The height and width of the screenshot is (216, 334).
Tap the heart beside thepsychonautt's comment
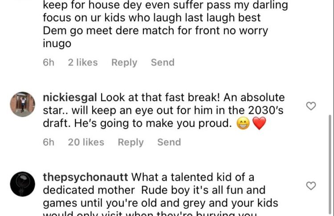(x=311, y=186)
